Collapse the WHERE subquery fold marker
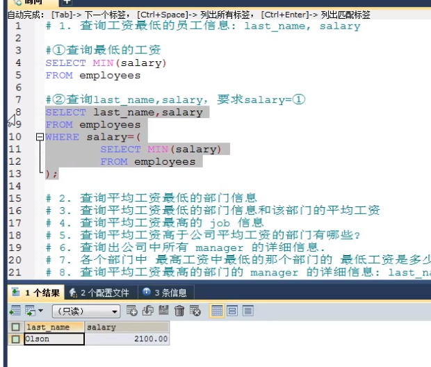This screenshot has height=367, width=431. pos(40,137)
